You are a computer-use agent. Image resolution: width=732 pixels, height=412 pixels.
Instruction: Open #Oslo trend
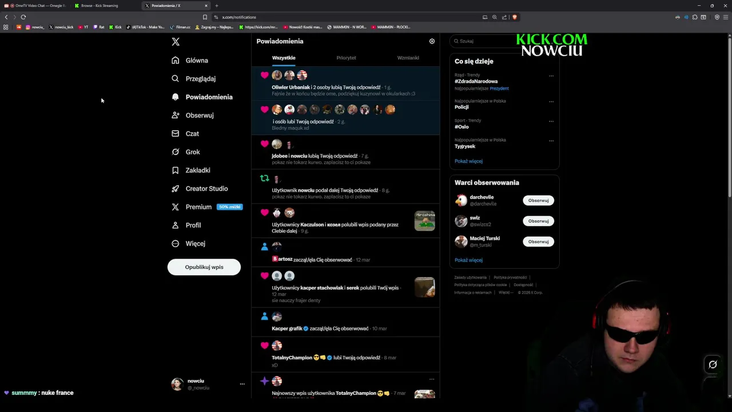(462, 126)
